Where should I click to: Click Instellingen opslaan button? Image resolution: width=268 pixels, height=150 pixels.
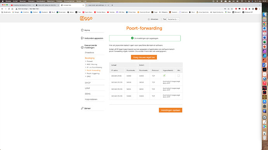(x=171, y=110)
